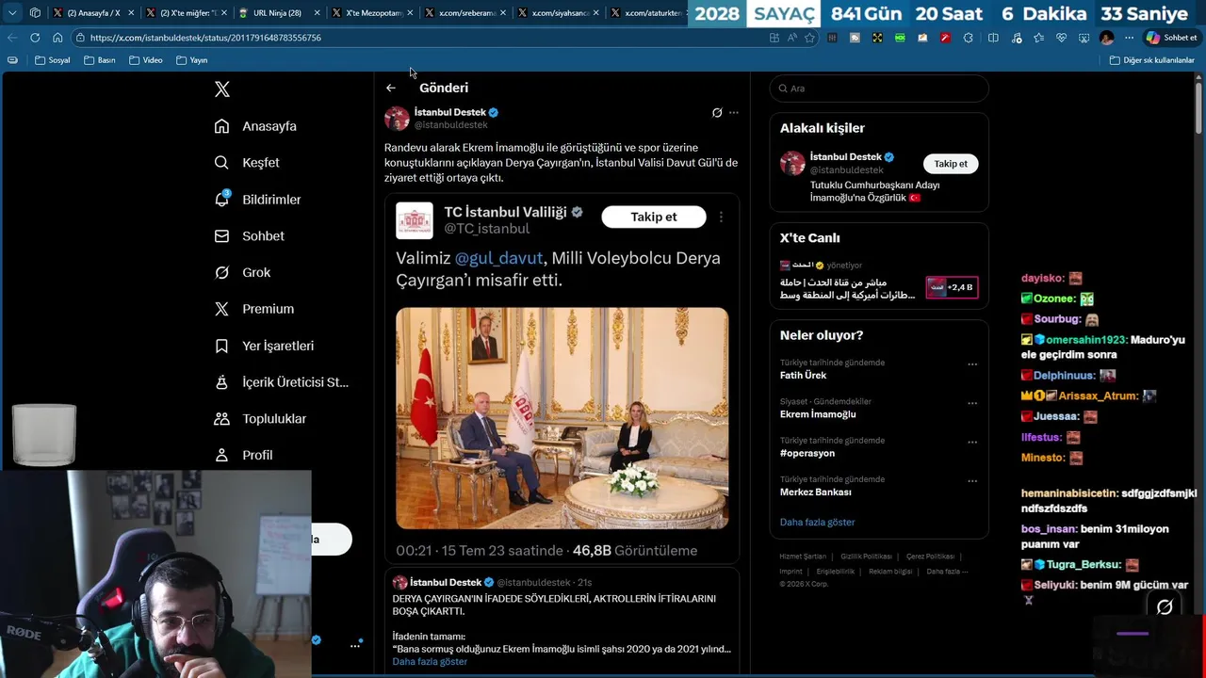Open Premium in the sidebar
1206x678 pixels.
pyautogui.click(x=254, y=309)
